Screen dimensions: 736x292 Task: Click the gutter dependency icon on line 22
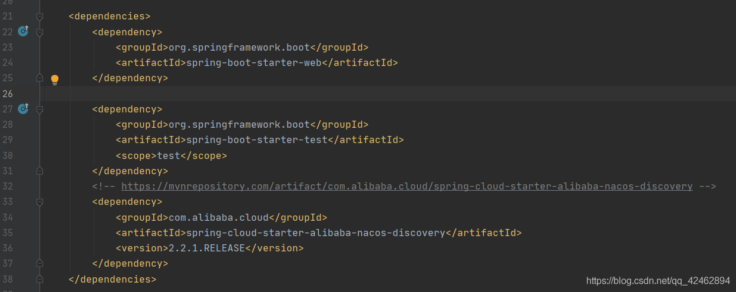[x=23, y=31]
